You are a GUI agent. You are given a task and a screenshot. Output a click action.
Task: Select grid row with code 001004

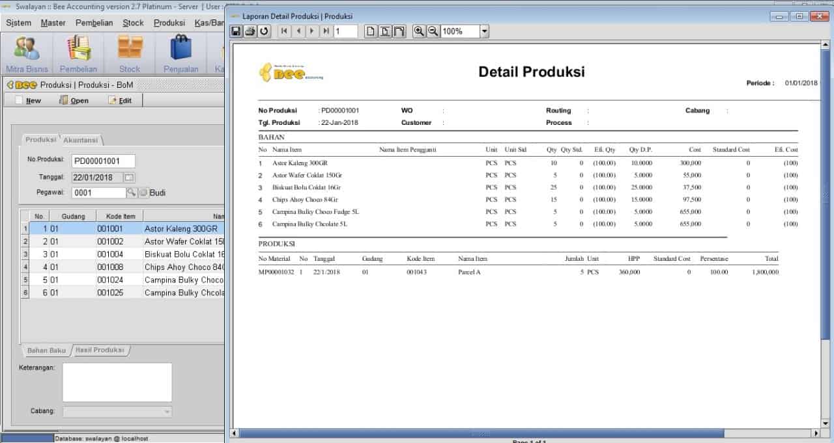pyautogui.click(x=122, y=254)
